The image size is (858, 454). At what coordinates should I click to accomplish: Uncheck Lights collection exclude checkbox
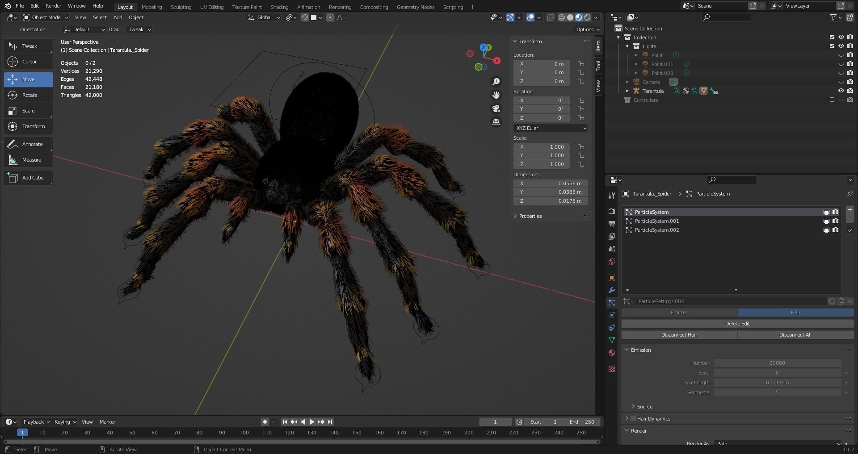pyautogui.click(x=832, y=46)
